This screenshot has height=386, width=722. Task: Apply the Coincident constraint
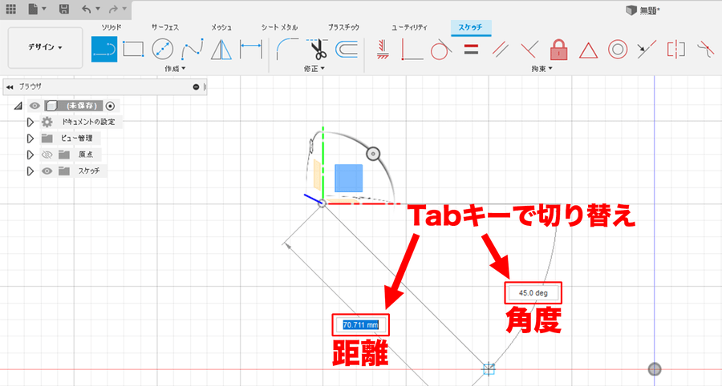point(412,49)
